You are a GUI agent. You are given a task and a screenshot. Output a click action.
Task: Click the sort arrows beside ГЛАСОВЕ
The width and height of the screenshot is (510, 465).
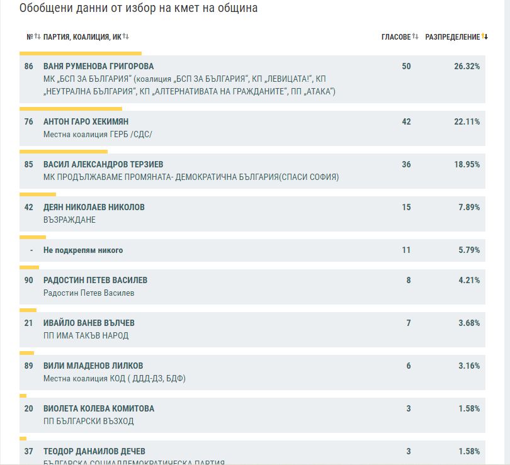pos(415,37)
